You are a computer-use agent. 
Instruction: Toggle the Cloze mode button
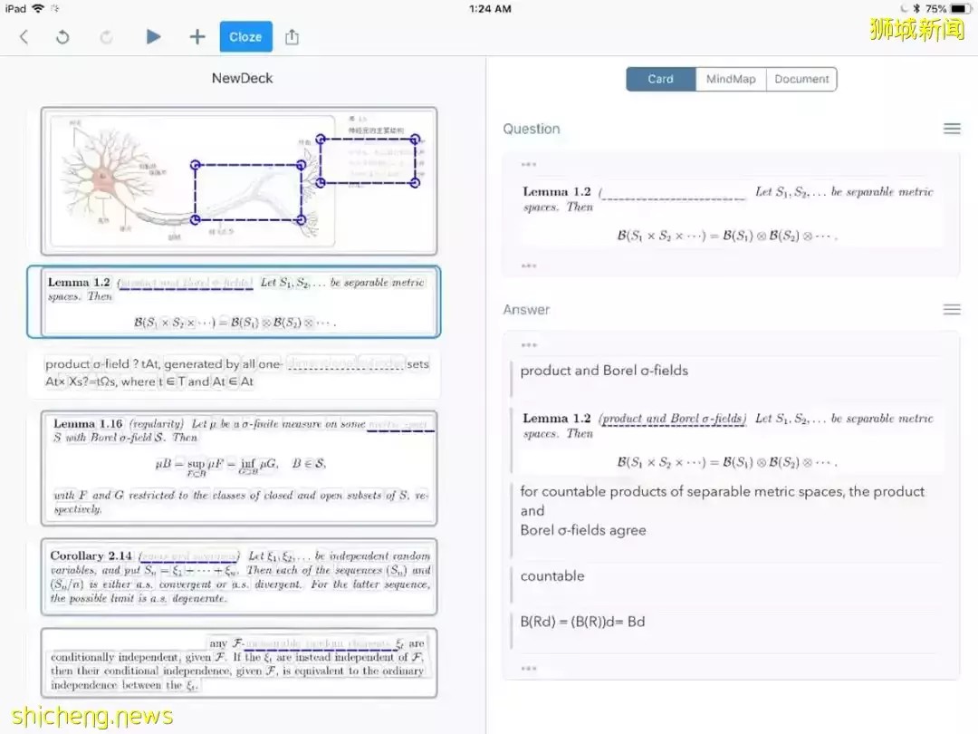245,37
